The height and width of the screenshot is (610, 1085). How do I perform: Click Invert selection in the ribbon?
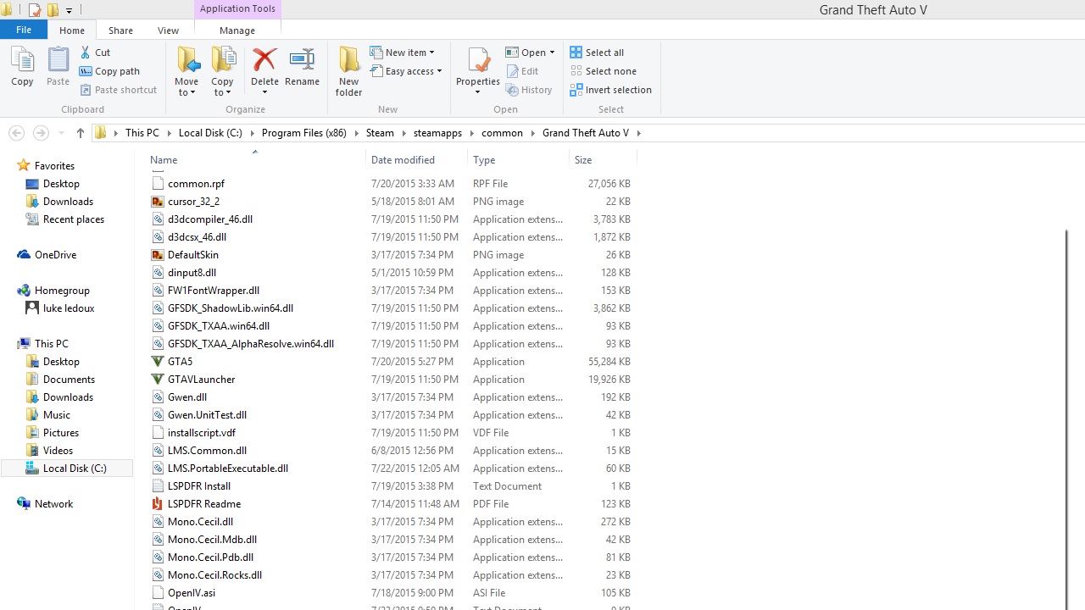pyautogui.click(x=611, y=90)
